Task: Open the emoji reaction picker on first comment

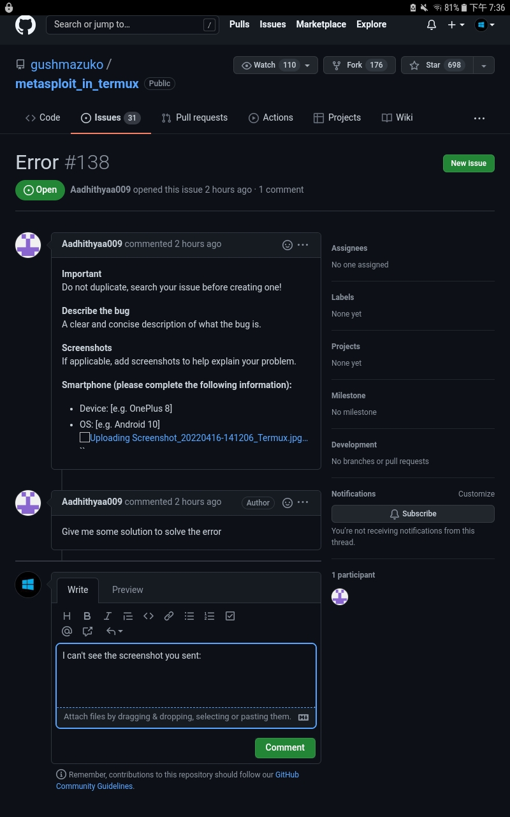Action: pyautogui.click(x=288, y=244)
